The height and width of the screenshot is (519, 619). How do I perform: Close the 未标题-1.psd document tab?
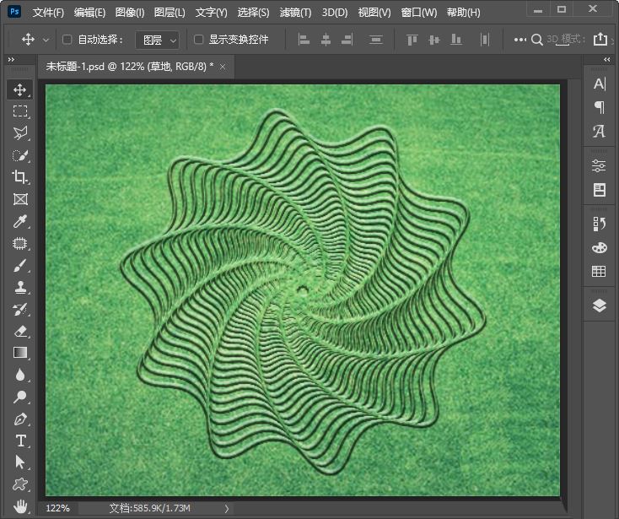(x=223, y=67)
